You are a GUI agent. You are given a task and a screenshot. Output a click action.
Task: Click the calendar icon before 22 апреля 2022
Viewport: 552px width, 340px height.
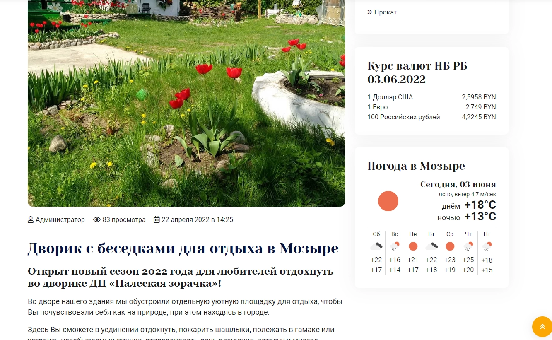[x=157, y=220]
